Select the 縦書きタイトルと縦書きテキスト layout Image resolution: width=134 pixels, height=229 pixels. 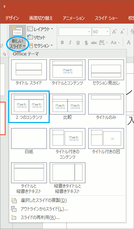tap(68, 178)
